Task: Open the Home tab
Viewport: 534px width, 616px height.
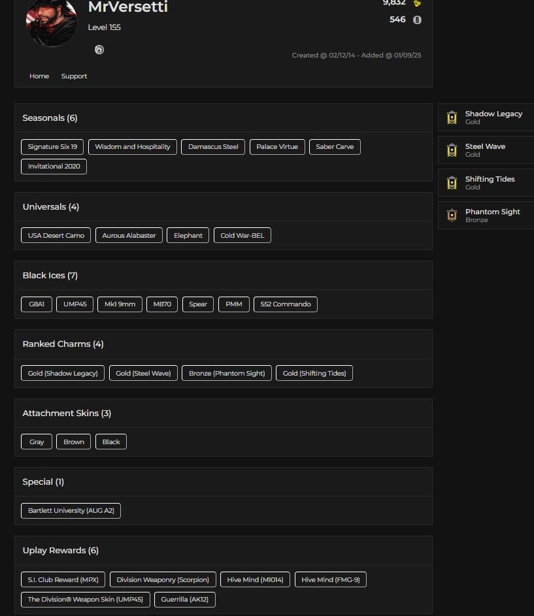Action: tap(39, 76)
